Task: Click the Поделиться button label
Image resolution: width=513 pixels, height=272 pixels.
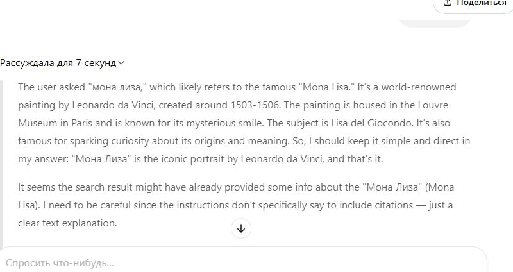Action: pyautogui.click(x=481, y=3)
